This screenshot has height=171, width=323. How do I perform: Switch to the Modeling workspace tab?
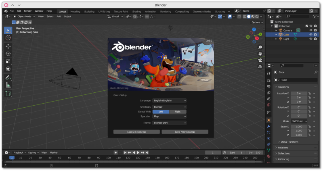[x=75, y=12]
